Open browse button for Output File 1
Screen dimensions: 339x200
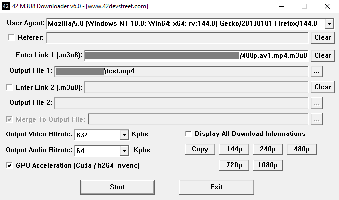pyautogui.click(x=317, y=71)
